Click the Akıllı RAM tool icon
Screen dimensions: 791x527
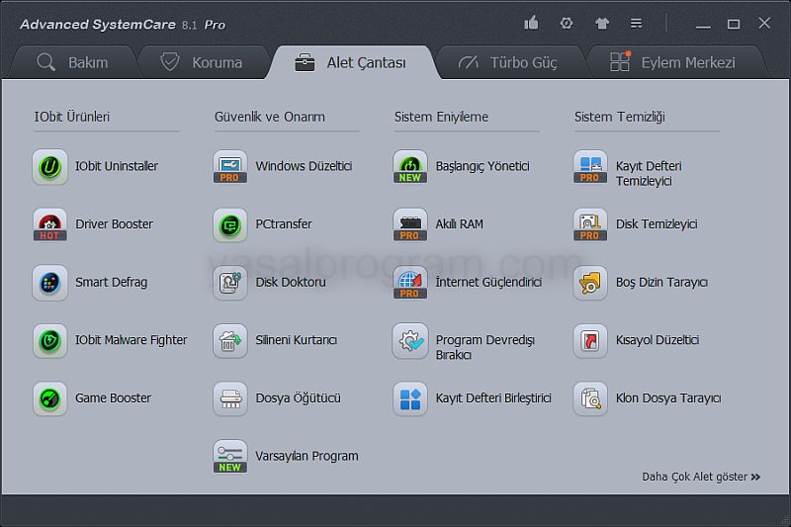tap(410, 224)
